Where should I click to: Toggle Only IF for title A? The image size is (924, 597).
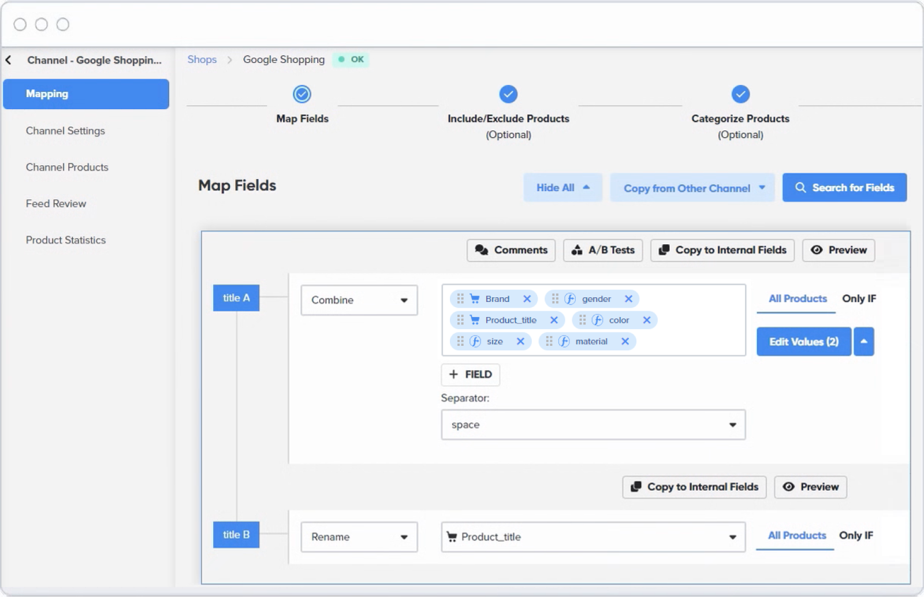tap(858, 298)
